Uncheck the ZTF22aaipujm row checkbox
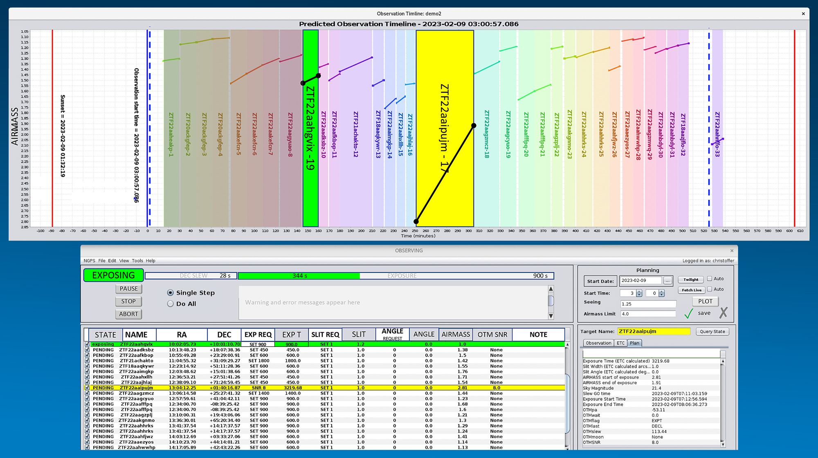The height and width of the screenshot is (458, 818). pyautogui.click(x=87, y=388)
